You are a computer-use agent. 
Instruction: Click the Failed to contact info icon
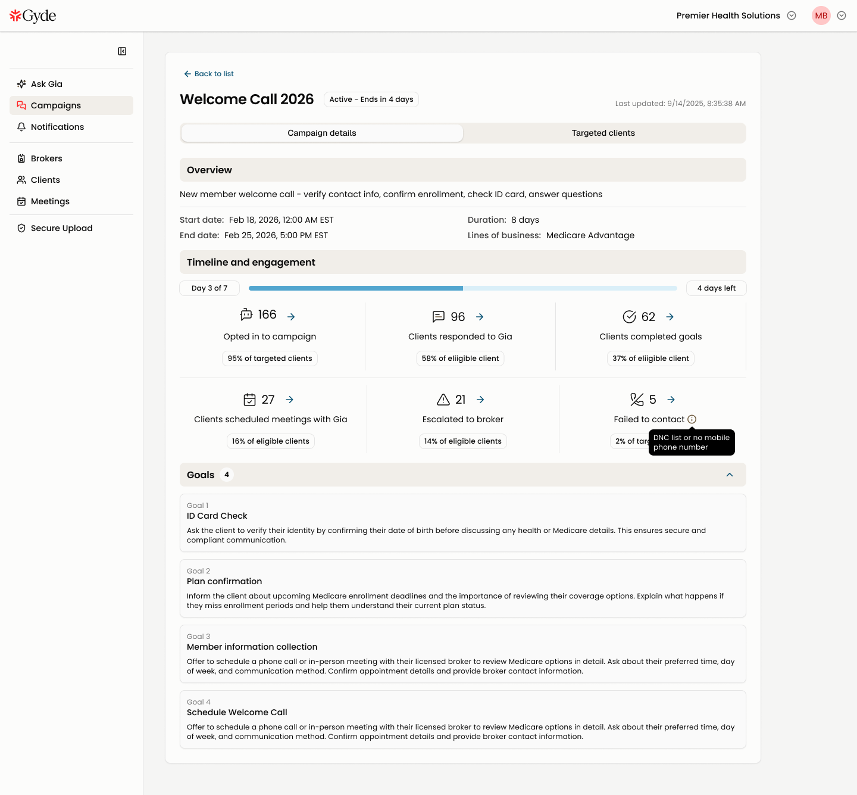coord(692,419)
